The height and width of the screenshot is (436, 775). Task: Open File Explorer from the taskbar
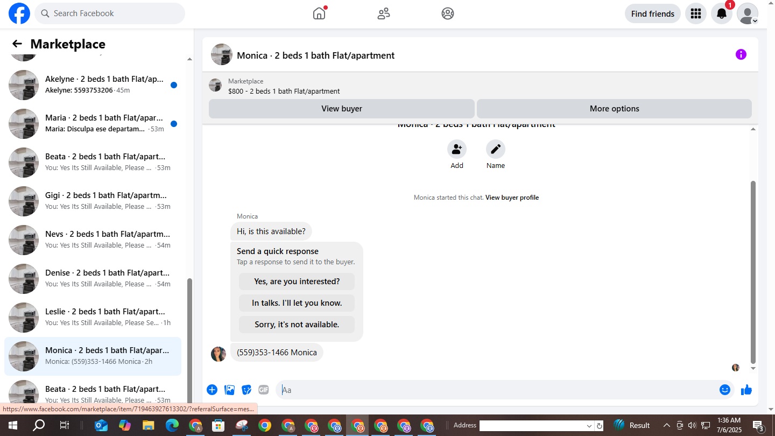[x=148, y=425]
